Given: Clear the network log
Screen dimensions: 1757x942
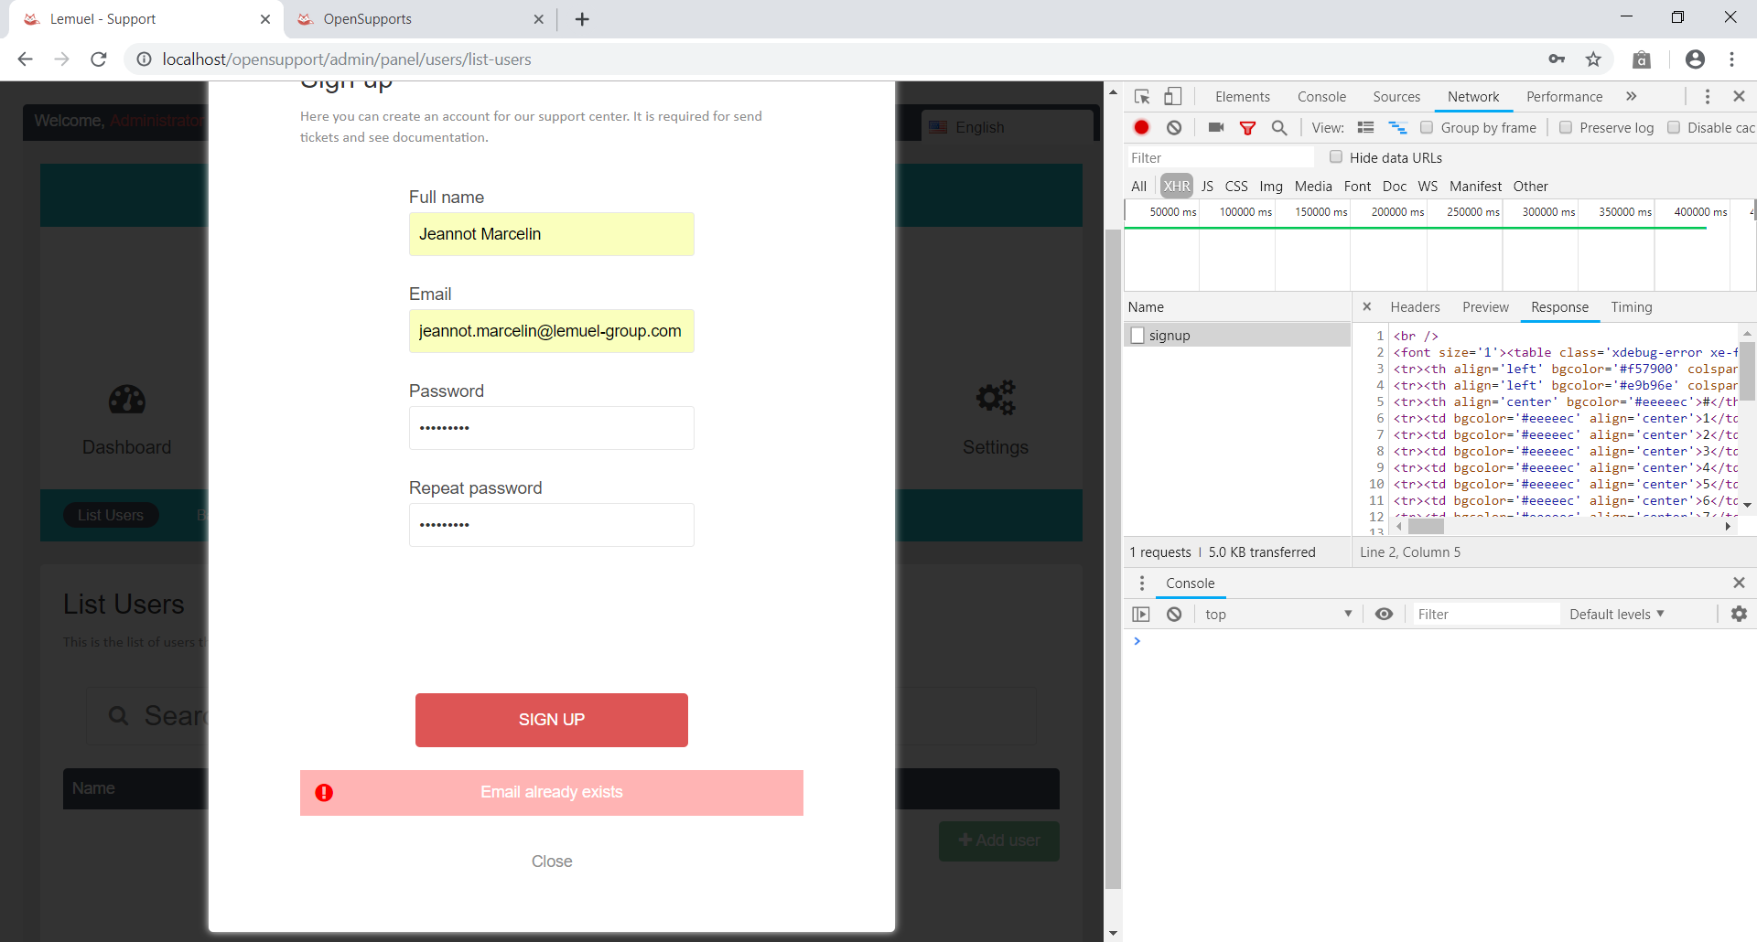Looking at the screenshot, I should click(1174, 127).
